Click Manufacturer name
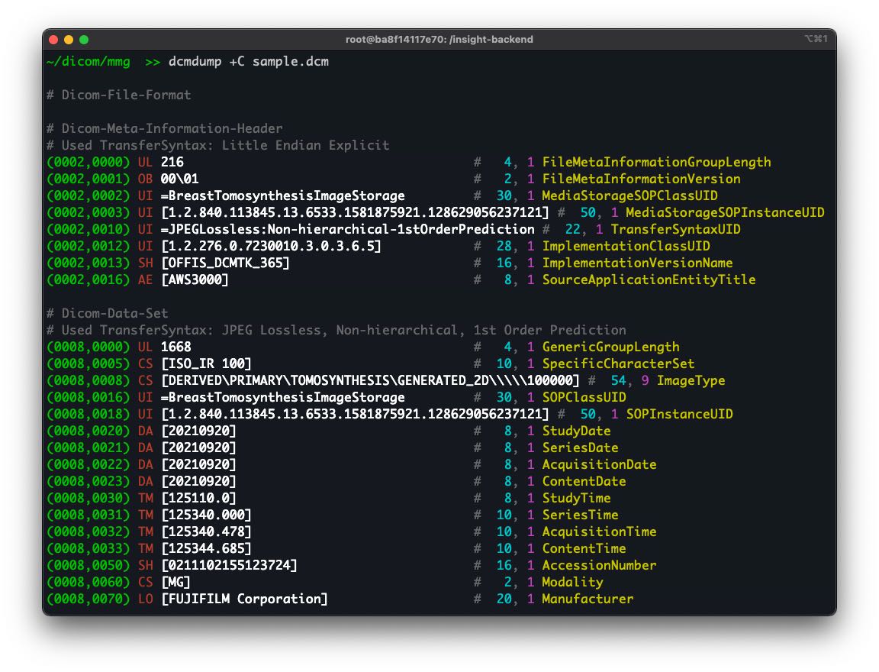879x672 pixels. 588,599
